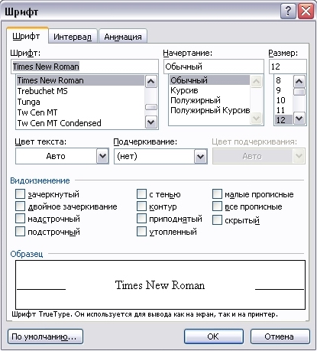Click size list scroll down arrow
Image resolution: width=317 pixels, height=351 pixels.
(x=299, y=119)
